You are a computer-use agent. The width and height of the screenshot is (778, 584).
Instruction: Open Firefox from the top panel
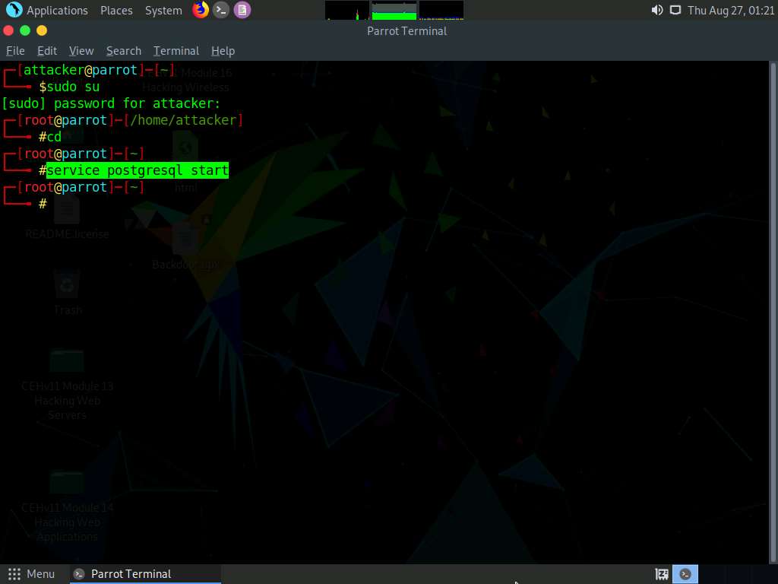[199, 10]
